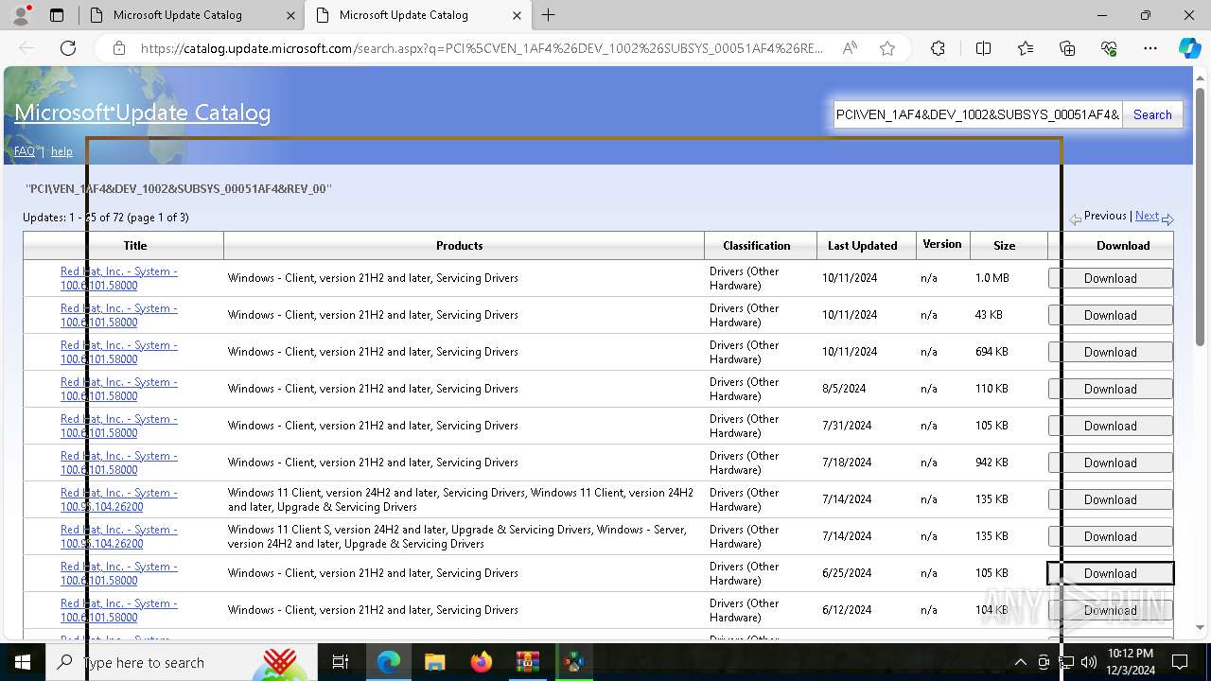The image size is (1211, 681).
Task: Open the Edge profile icon
Action: pyautogui.click(x=21, y=15)
